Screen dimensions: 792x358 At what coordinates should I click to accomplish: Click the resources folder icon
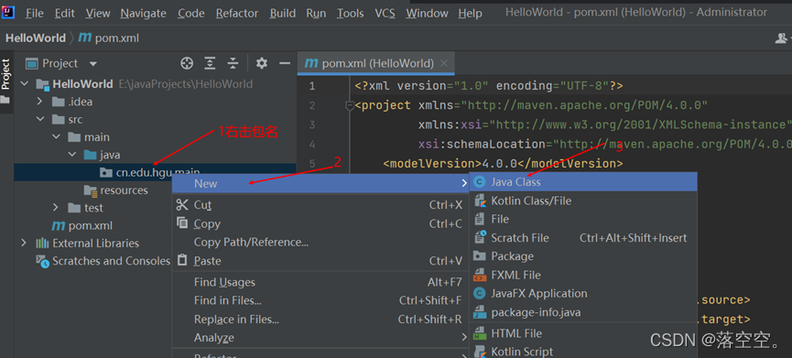(91, 190)
